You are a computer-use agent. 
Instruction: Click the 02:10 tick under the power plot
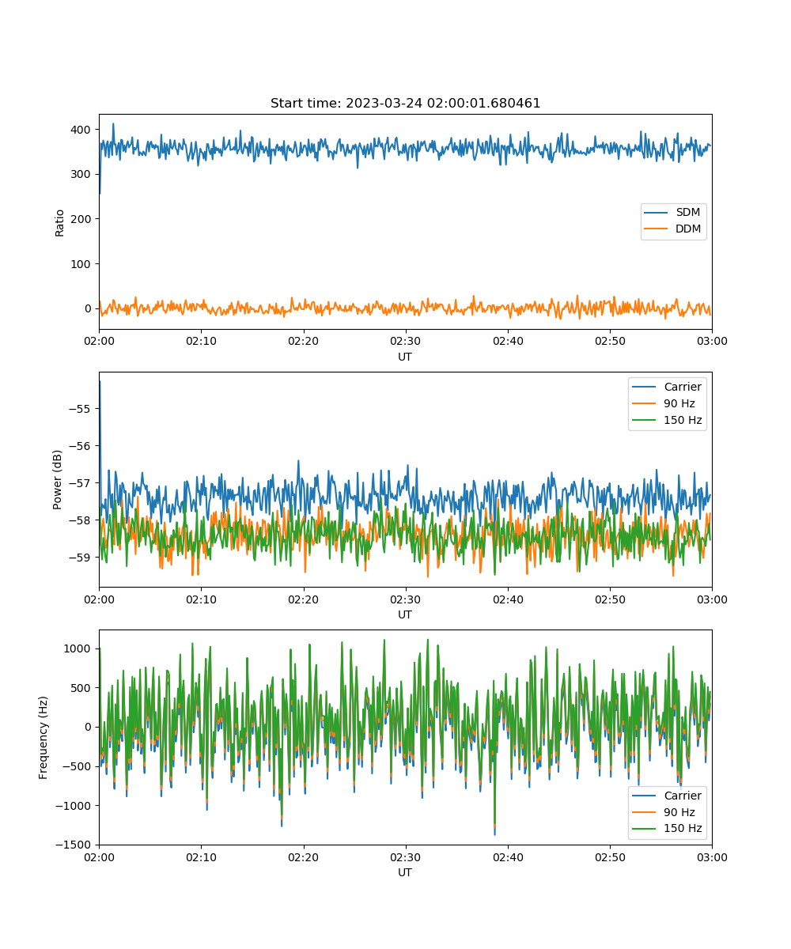tap(201, 599)
